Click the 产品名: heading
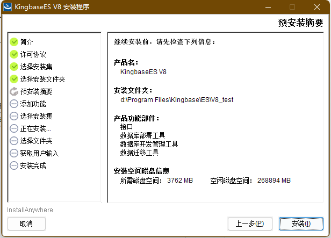331x238 pixels. (126, 63)
